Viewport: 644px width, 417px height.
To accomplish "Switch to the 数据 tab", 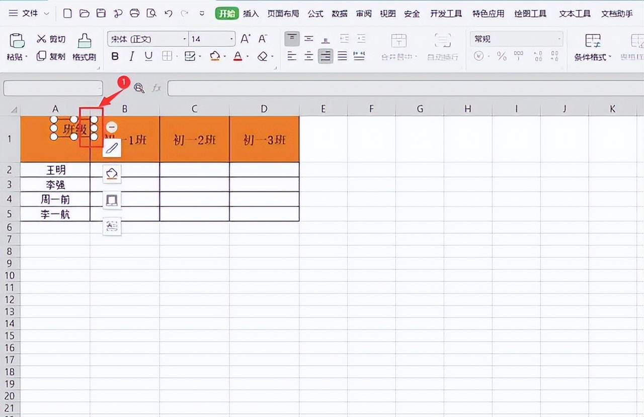I will [x=340, y=14].
